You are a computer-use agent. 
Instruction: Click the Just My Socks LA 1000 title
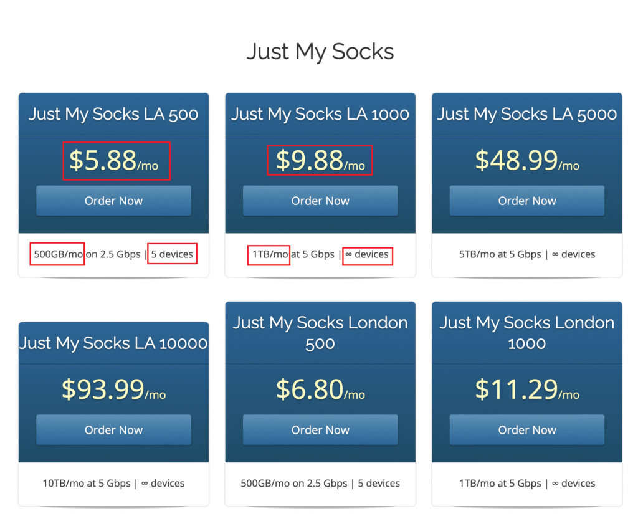(x=320, y=114)
